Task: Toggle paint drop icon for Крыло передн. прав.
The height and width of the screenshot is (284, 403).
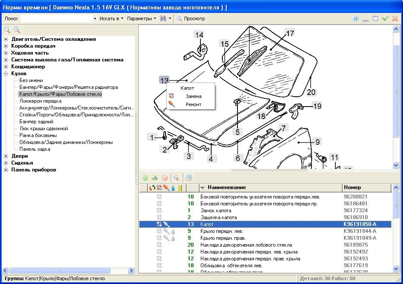Action: pos(173,238)
